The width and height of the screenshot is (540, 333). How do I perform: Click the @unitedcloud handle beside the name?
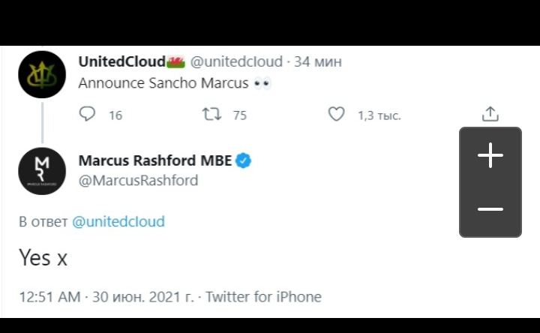click(236, 61)
